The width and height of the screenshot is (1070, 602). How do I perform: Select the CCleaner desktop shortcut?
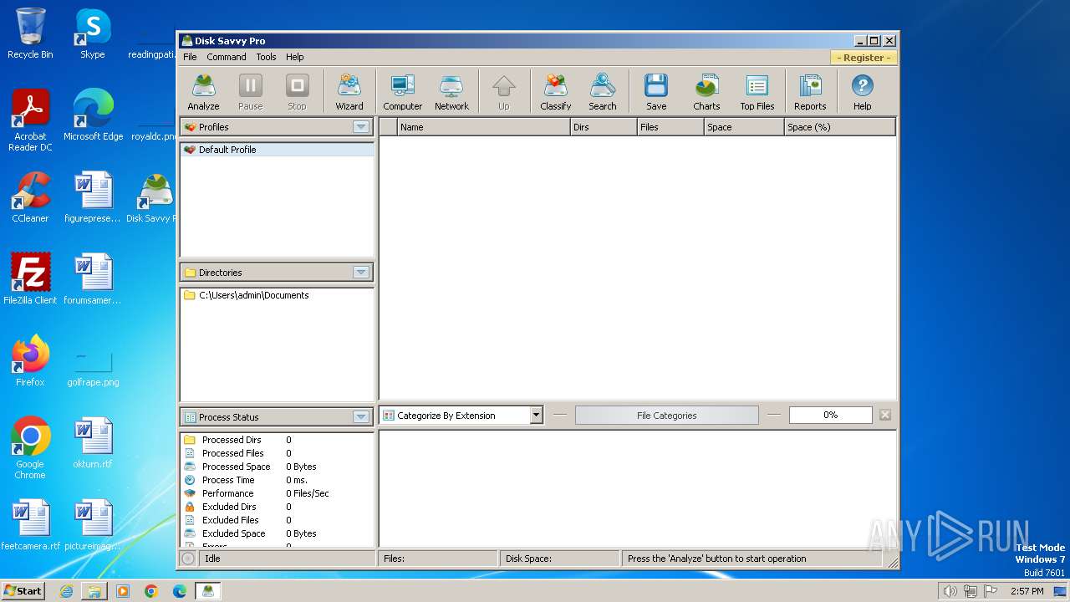(30, 197)
